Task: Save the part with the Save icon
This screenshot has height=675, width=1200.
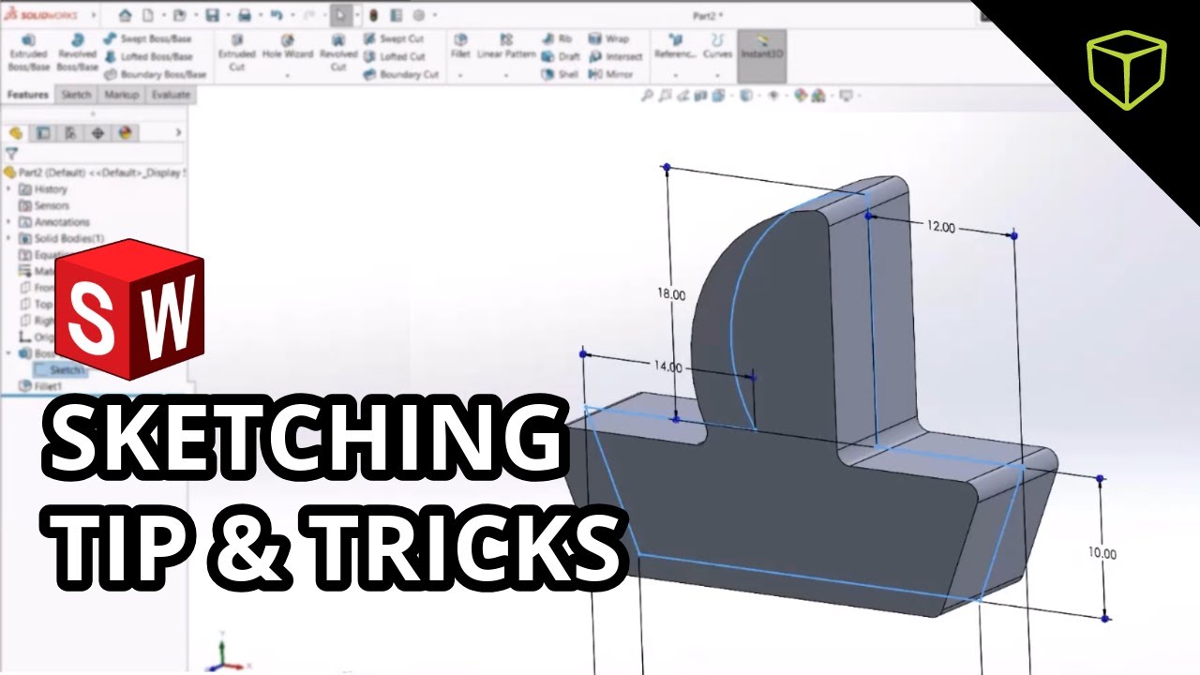Action: (x=212, y=15)
